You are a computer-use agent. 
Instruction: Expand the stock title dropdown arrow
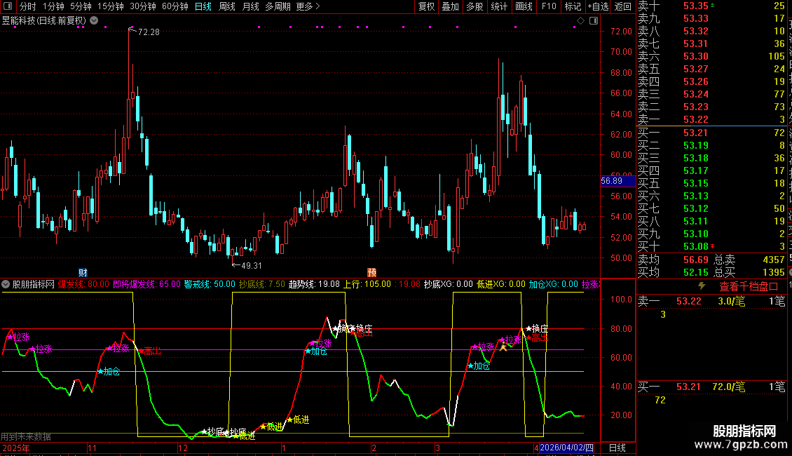93,21
